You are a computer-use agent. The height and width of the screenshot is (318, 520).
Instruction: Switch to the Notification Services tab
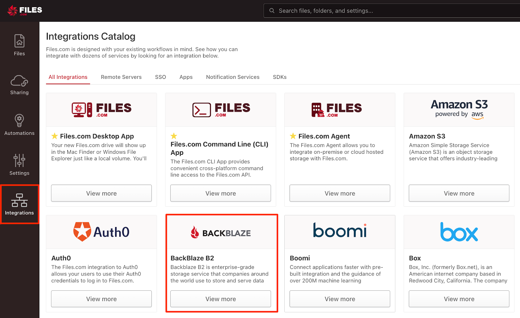point(233,77)
